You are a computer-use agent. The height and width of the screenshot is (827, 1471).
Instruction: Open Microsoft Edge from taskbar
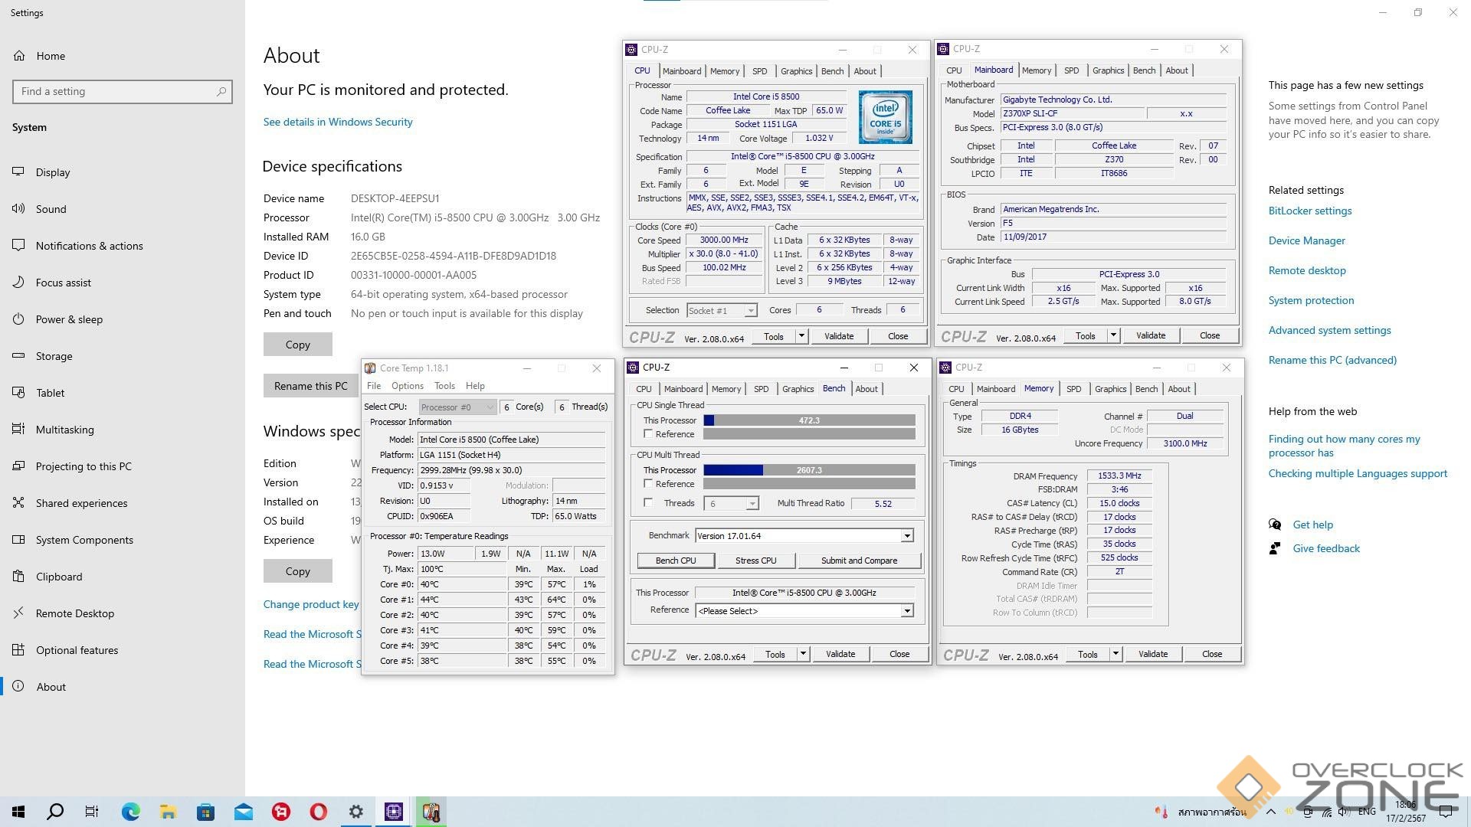click(130, 812)
